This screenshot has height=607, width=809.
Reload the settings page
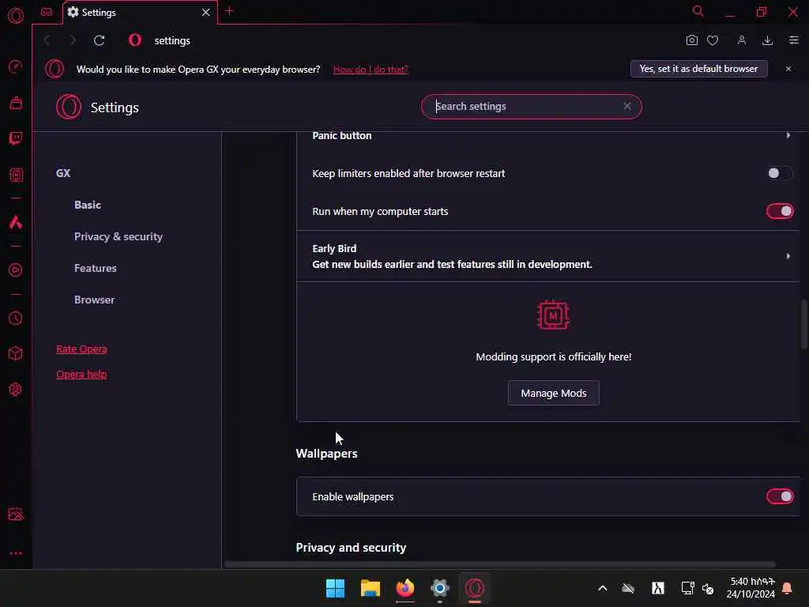pyautogui.click(x=99, y=40)
